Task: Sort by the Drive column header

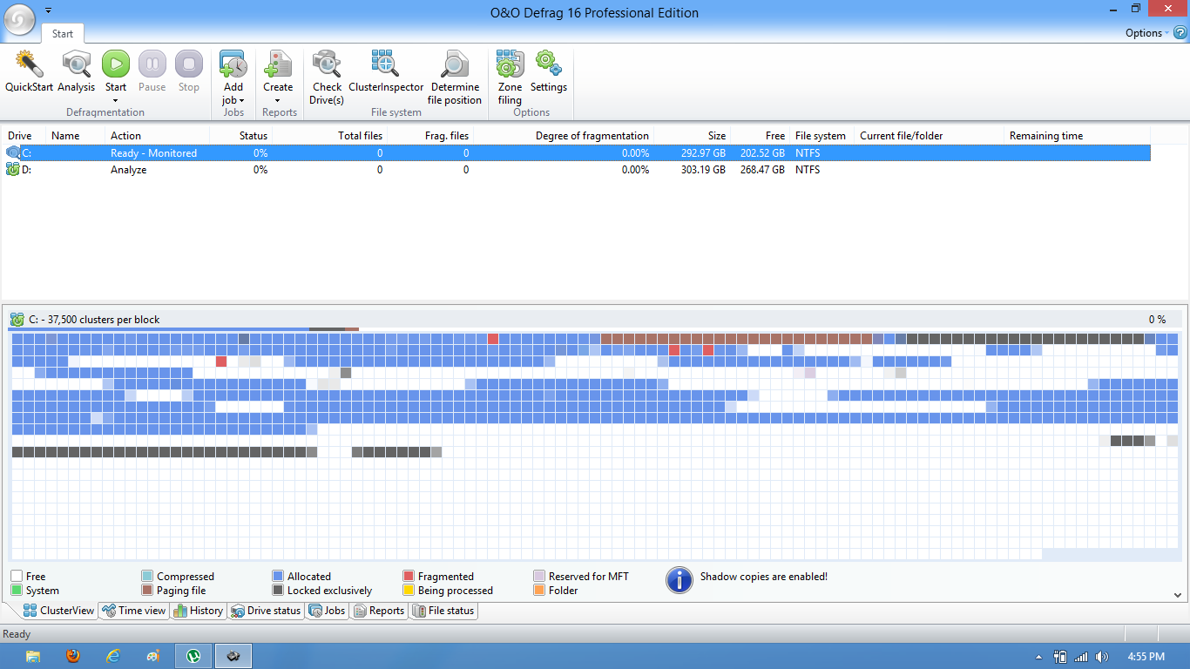Action: [x=24, y=136]
